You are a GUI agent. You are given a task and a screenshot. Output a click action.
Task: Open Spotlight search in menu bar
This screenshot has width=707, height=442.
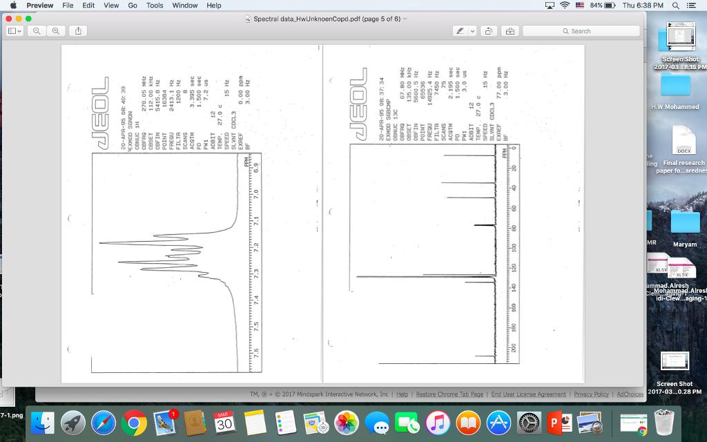(x=674, y=6)
